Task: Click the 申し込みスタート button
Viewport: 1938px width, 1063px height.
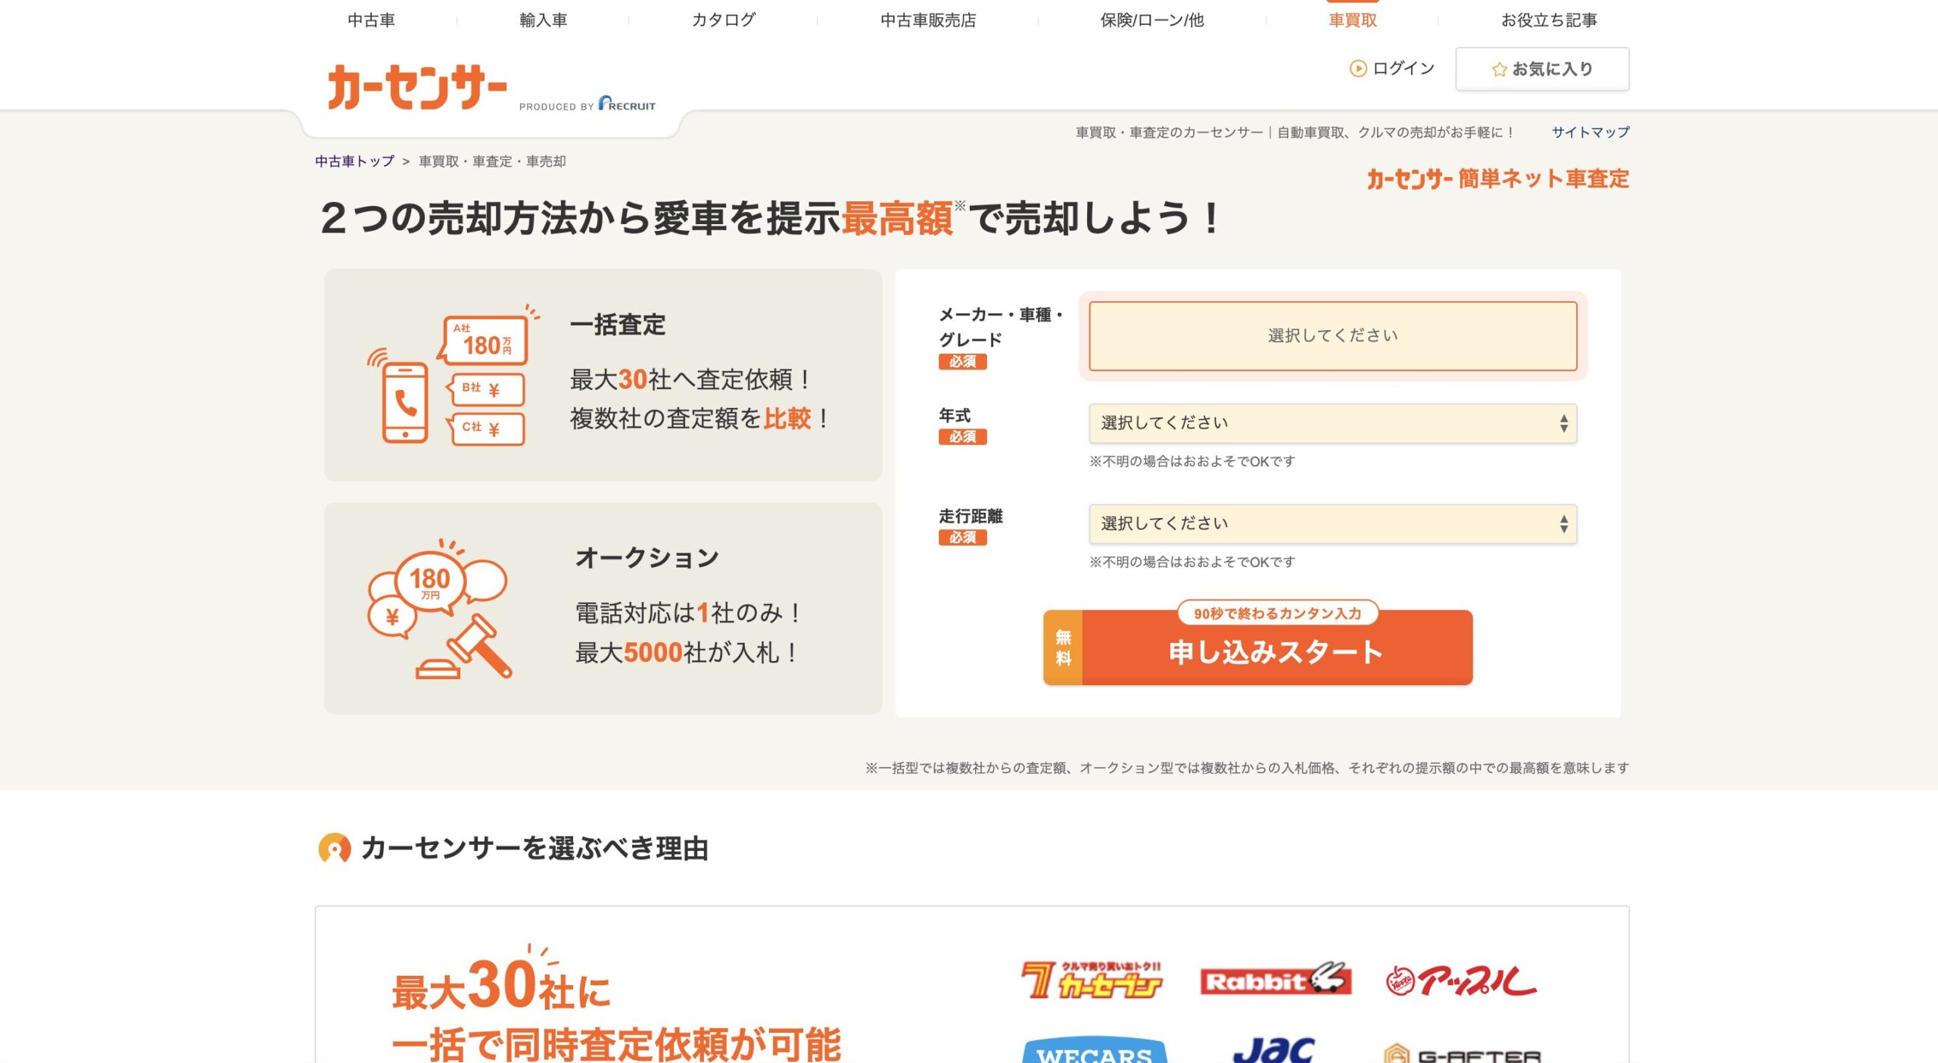Action: pos(1258,648)
